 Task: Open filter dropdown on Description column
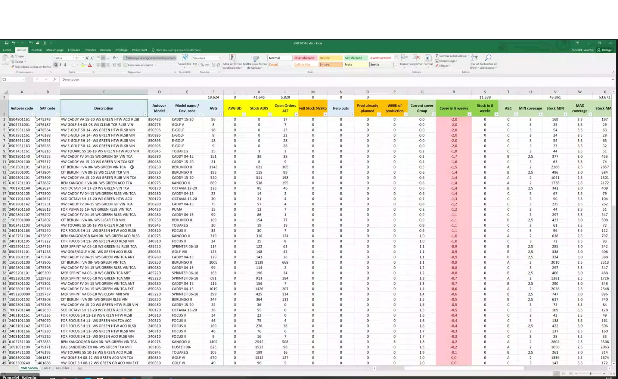(x=145, y=114)
